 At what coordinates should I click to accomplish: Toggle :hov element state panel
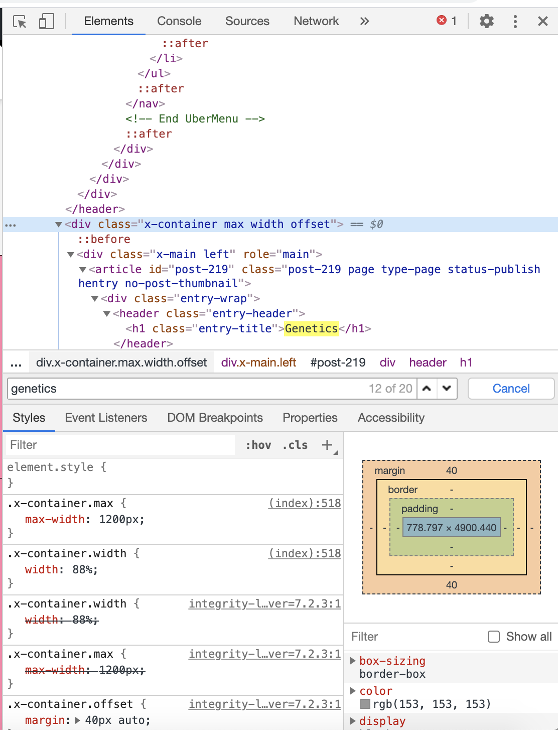pos(258,445)
